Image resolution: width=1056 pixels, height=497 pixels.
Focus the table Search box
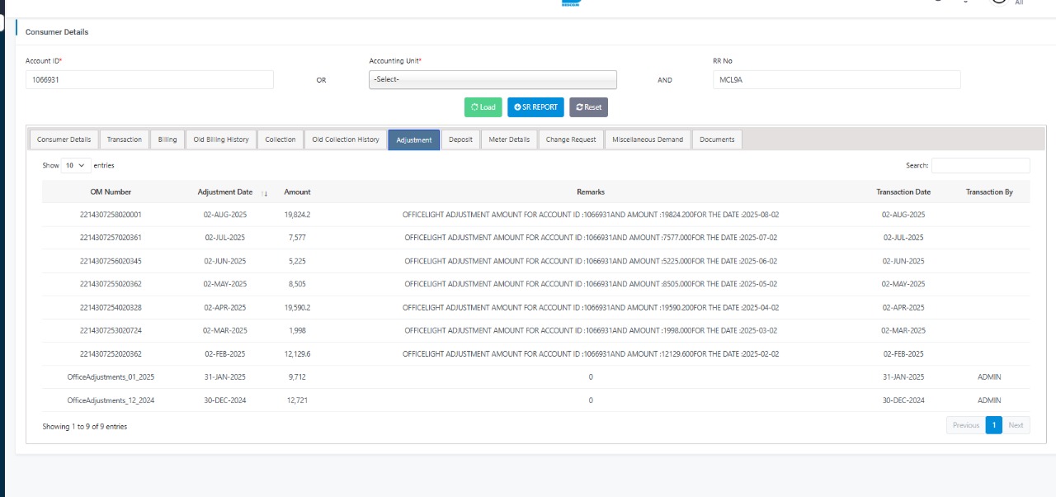click(x=980, y=165)
